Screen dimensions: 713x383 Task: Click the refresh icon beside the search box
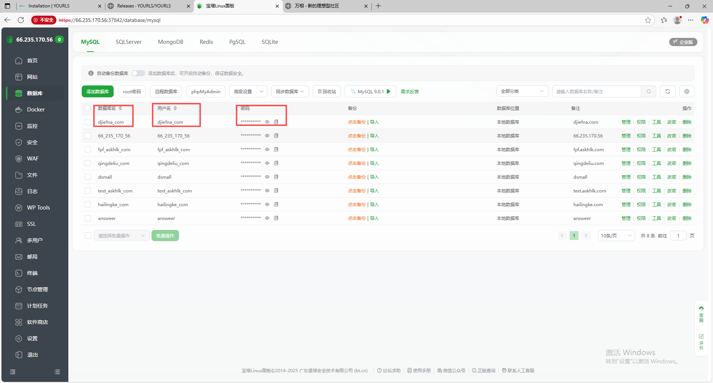[667, 91]
